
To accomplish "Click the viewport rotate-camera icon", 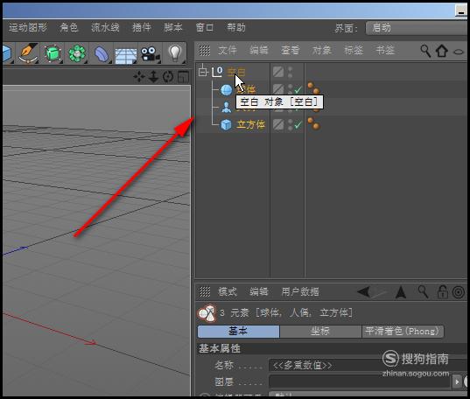I will (x=168, y=77).
